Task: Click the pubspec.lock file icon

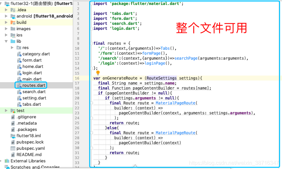Action: coord(13,142)
